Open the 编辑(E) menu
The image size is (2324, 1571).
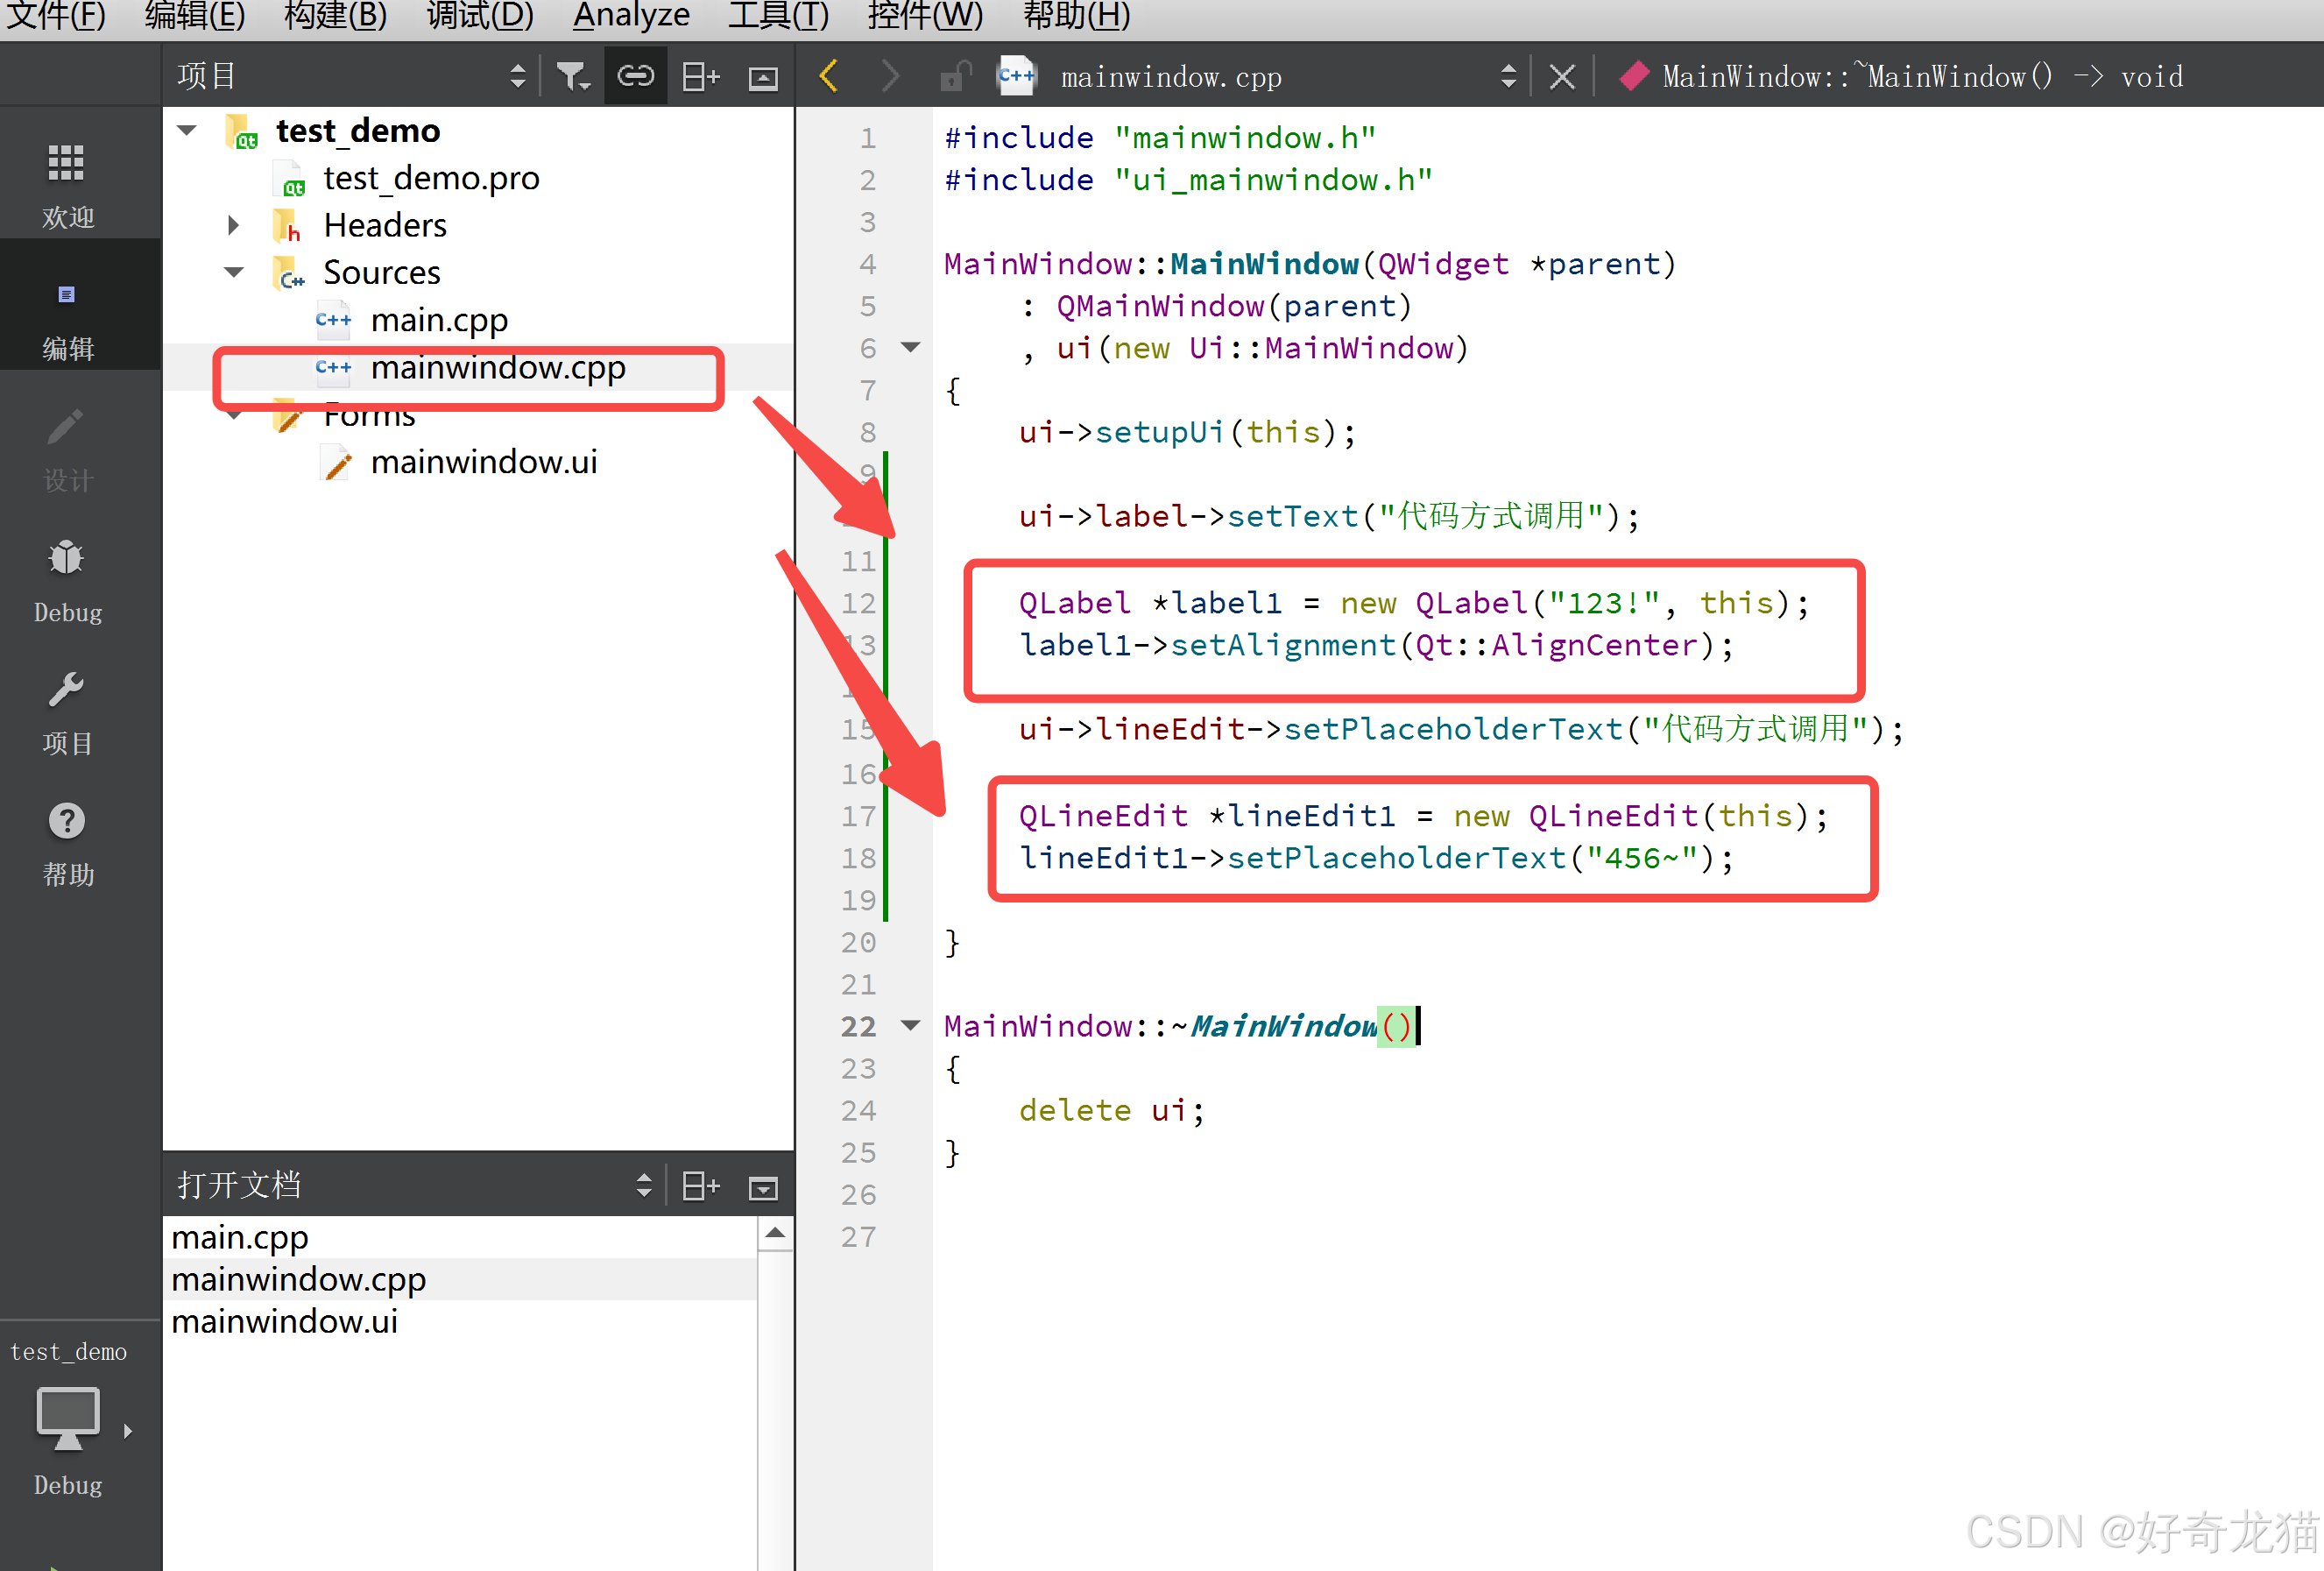click(195, 16)
